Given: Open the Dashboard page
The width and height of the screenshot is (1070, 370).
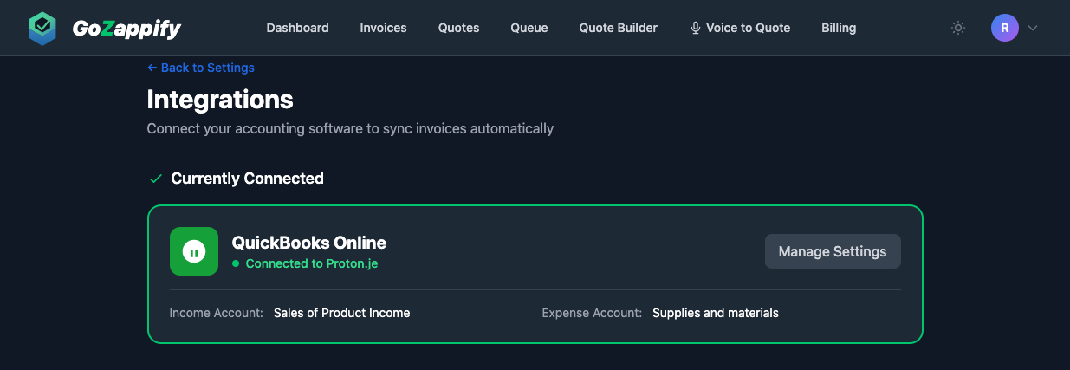Looking at the screenshot, I should click(297, 28).
